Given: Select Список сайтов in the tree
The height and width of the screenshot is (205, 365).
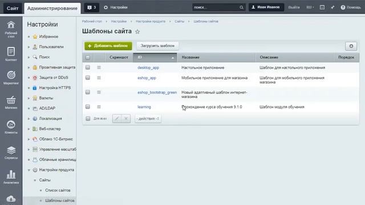Looking at the screenshot, I should click(x=58, y=190).
